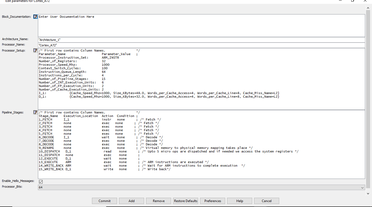Expand the Processor_Bits dropdown
372x207 pixels.
click(362, 188)
